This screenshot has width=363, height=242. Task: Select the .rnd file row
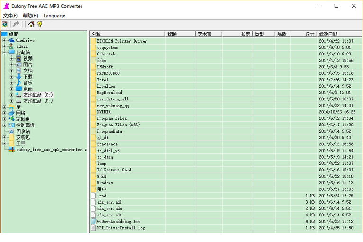click(x=226, y=196)
